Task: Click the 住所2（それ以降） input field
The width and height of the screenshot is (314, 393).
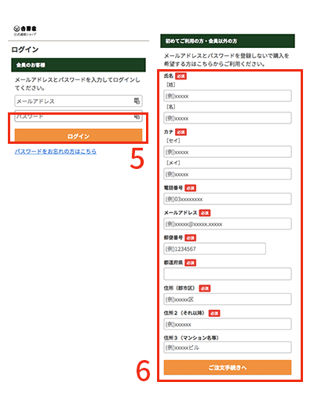Action: (228, 324)
